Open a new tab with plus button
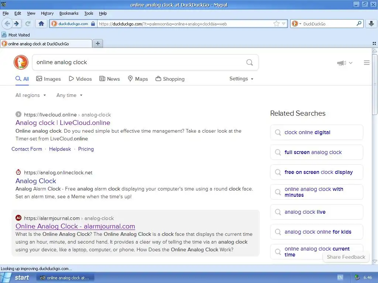The height and width of the screenshot is (283, 378). [x=97, y=43]
